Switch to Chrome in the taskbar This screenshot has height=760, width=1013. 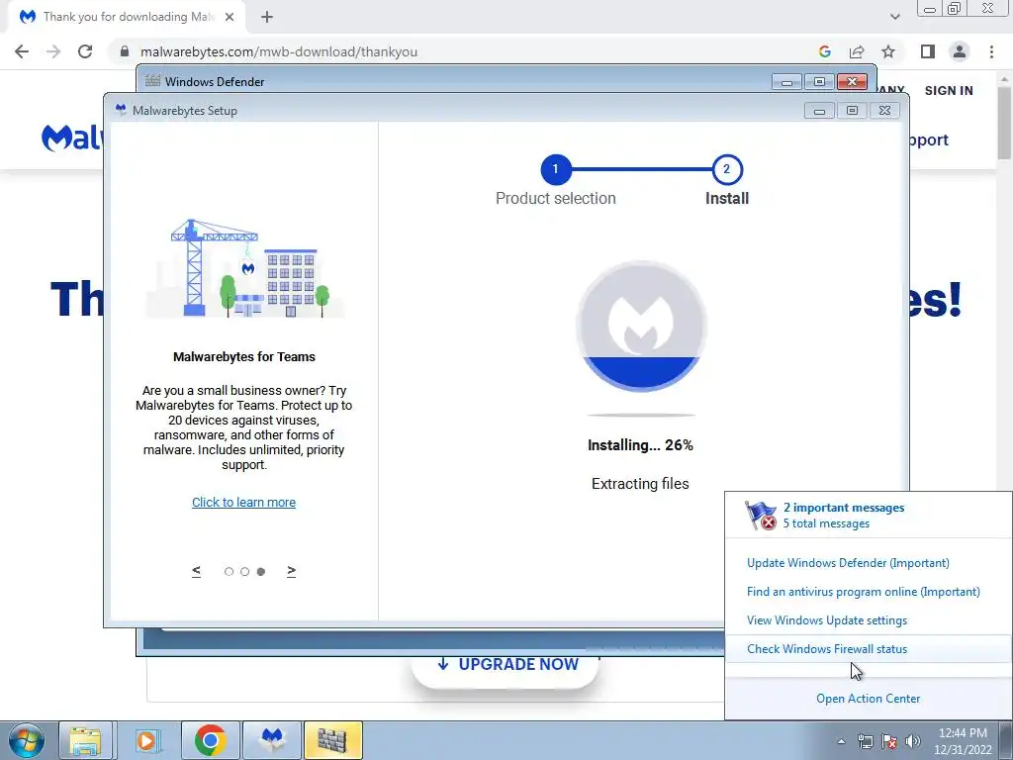(210, 740)
